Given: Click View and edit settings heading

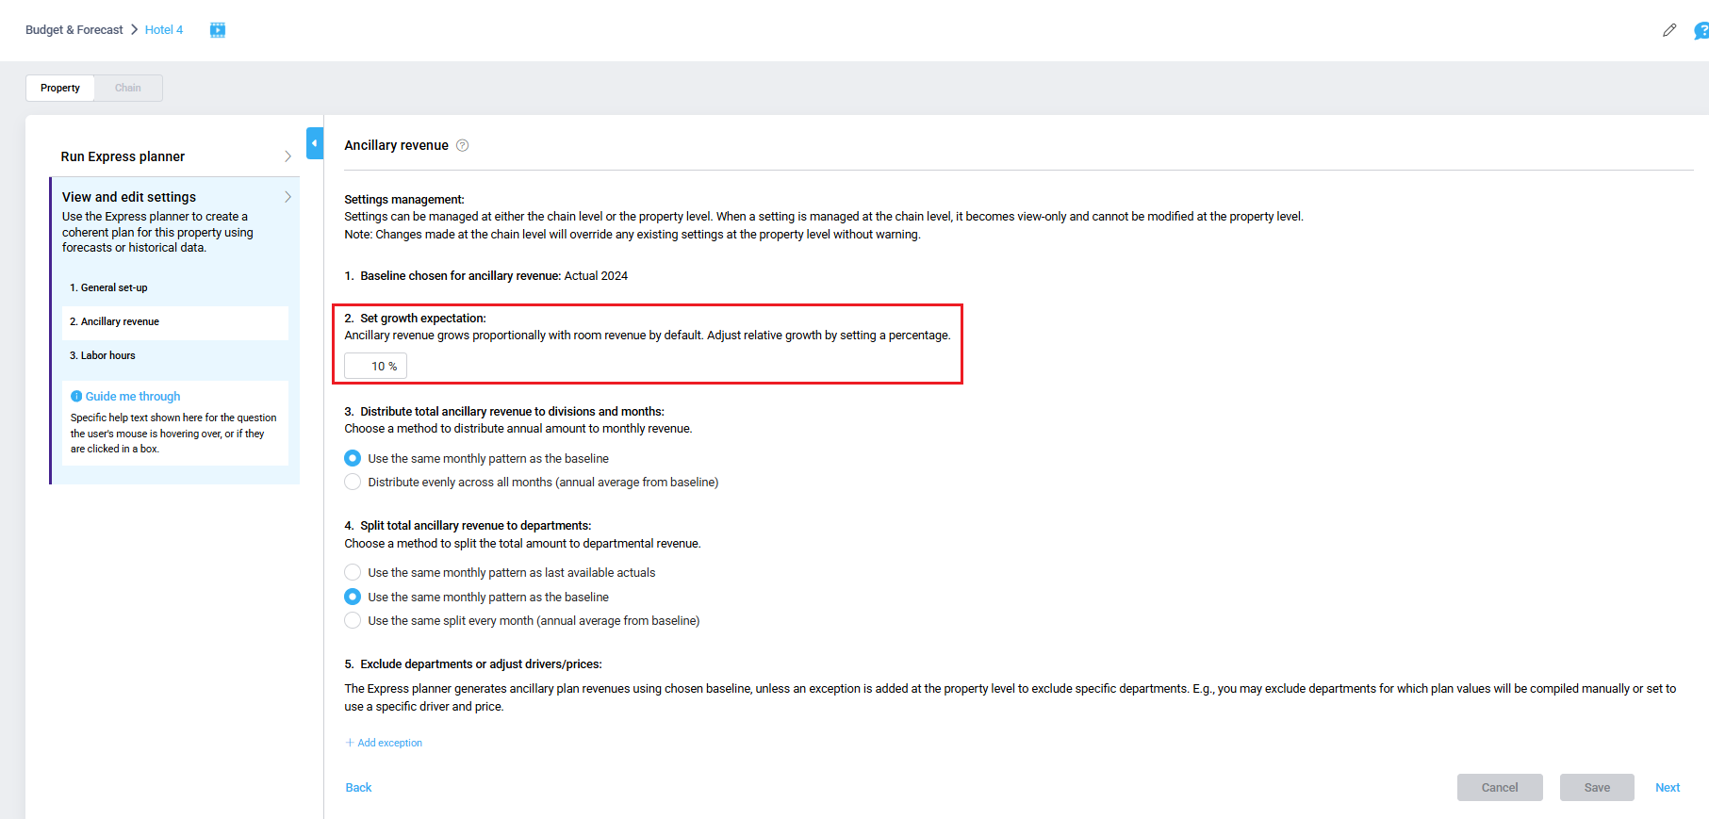Looking at the screenshot, I should (x=129, y=197).
